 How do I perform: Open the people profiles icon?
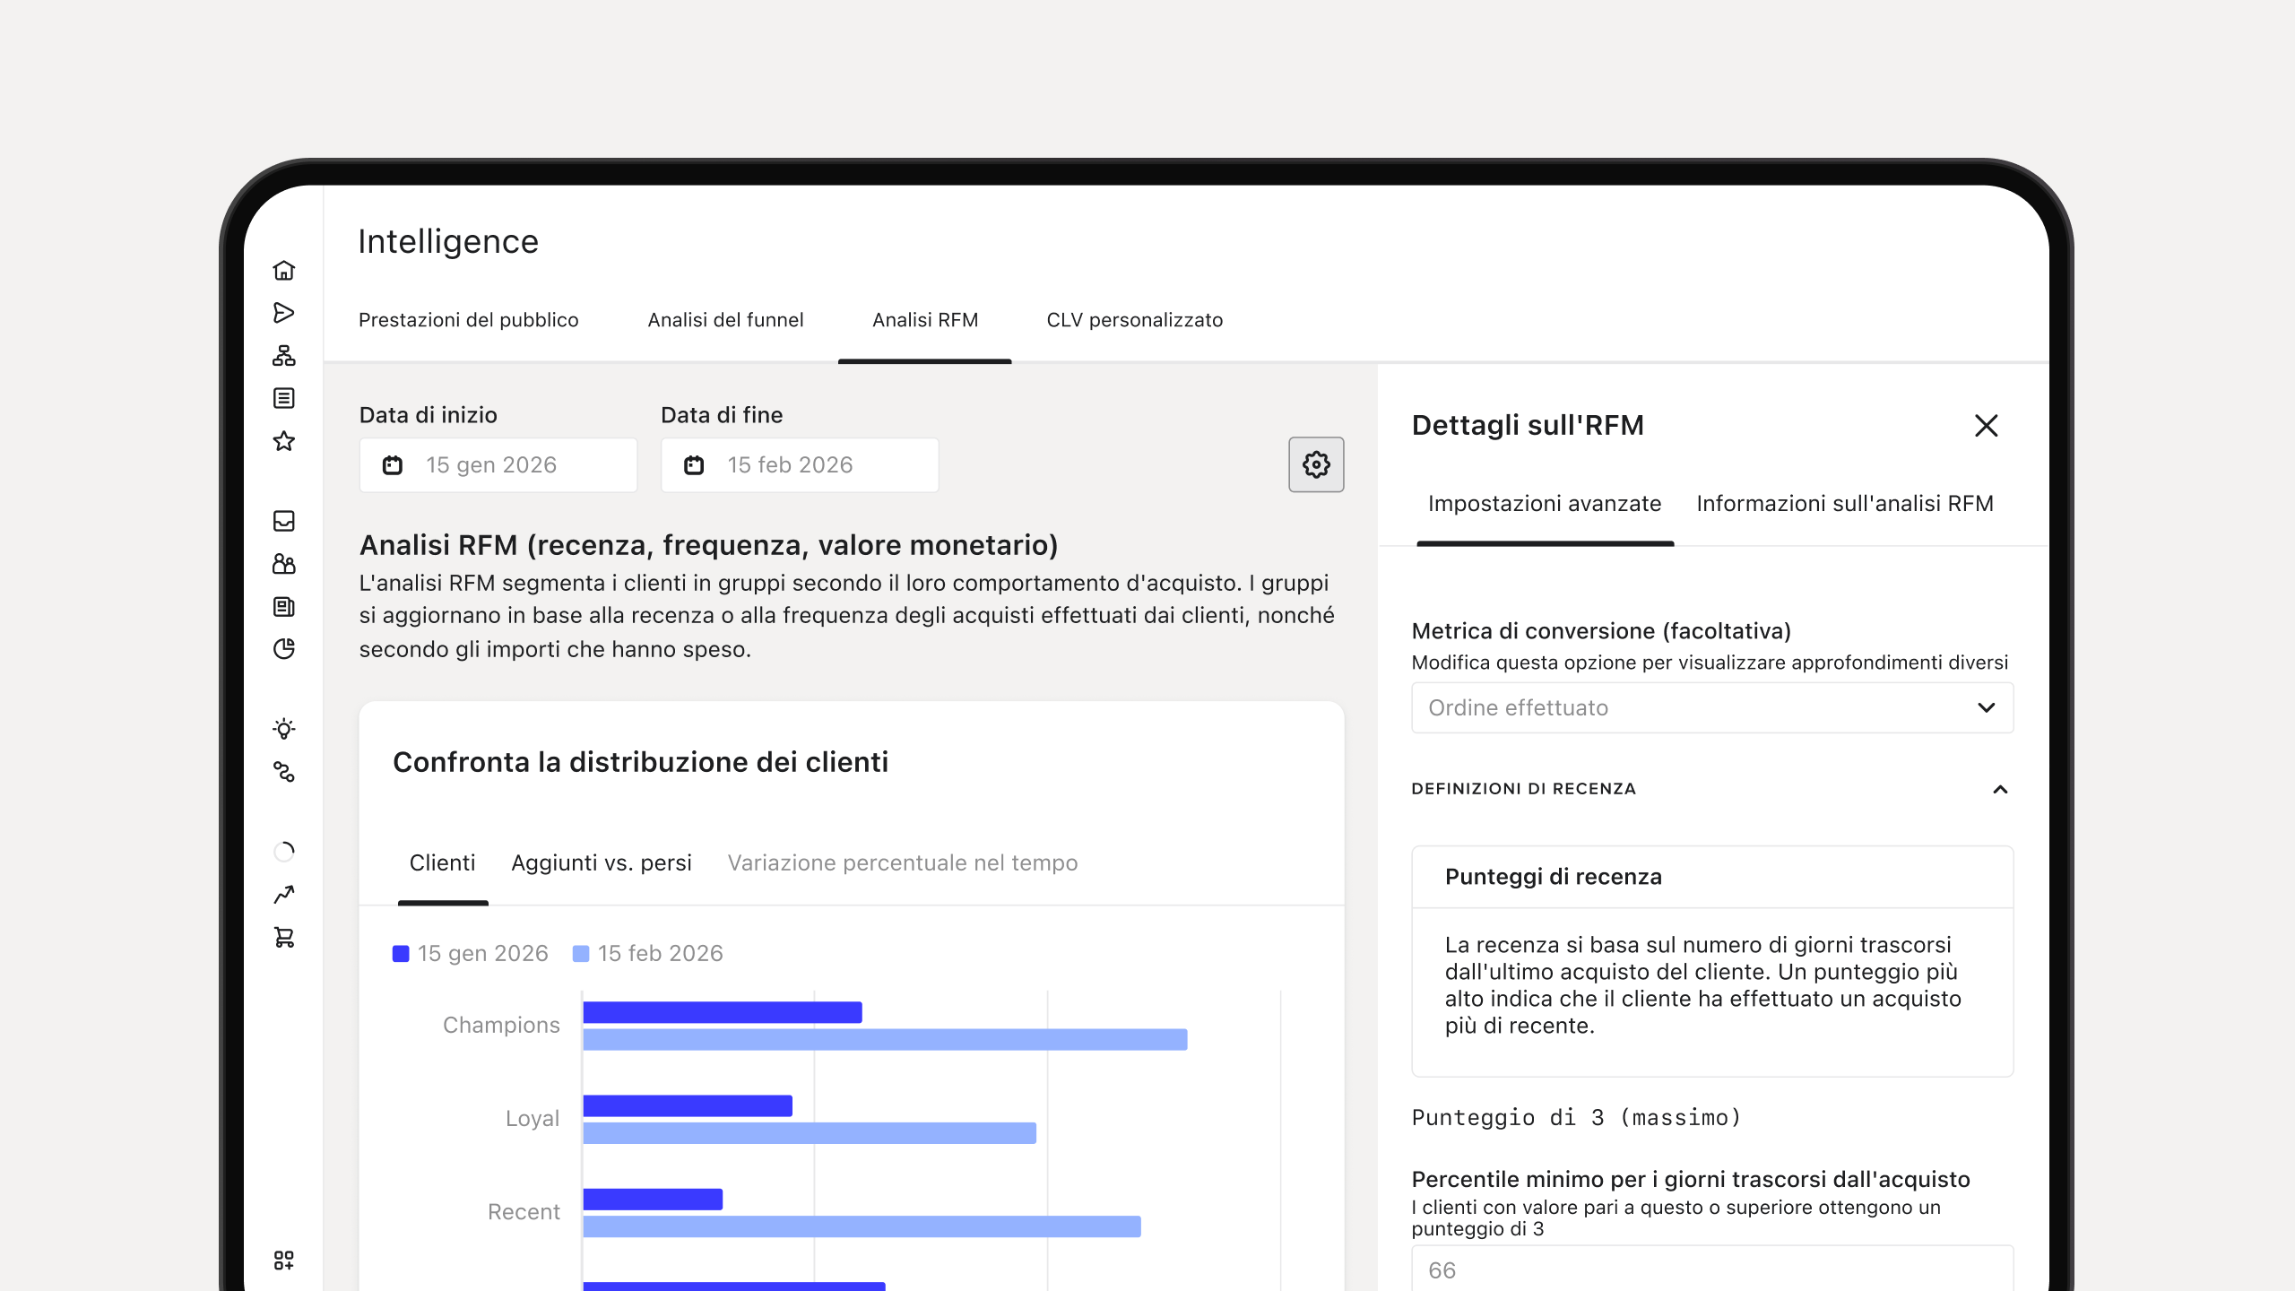(283, 564)
